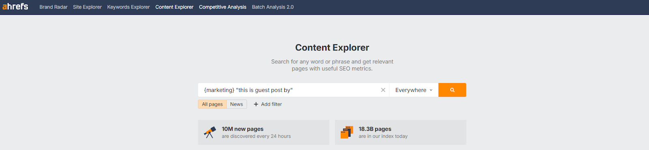
Task: Open Brand Radar
Action: coord(53,7)
